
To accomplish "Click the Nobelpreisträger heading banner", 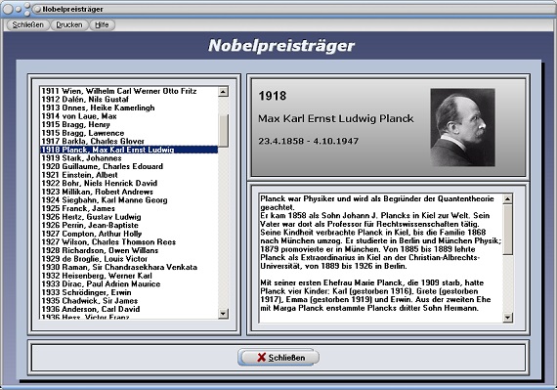I will coord(281,45).
